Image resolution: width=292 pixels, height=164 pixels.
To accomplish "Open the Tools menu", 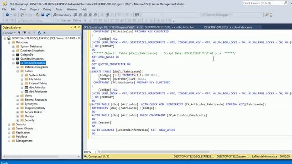I will [x=59, y=9].
